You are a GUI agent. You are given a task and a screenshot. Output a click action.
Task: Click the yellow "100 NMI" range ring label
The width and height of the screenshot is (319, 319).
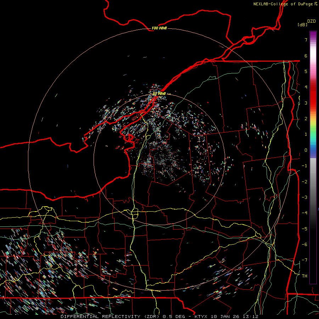[159, 28]
